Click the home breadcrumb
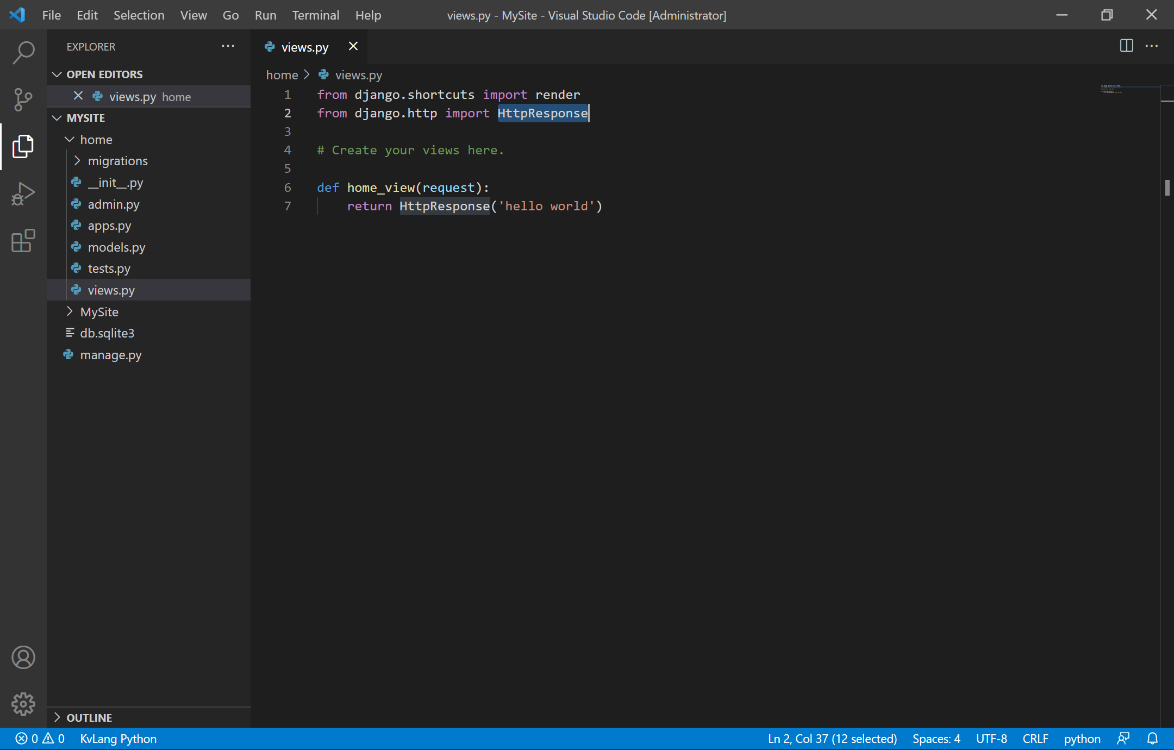The image size is (1174, 750). coord(282,75)
